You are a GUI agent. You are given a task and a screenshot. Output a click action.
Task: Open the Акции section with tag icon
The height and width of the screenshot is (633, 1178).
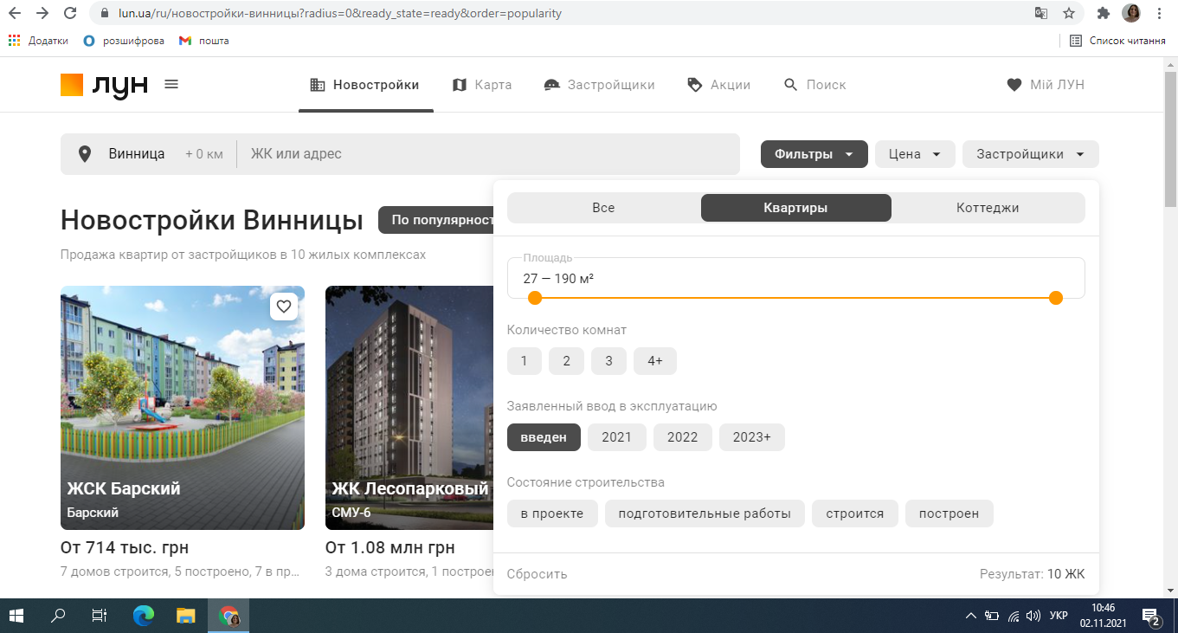(x=718, y=84)
